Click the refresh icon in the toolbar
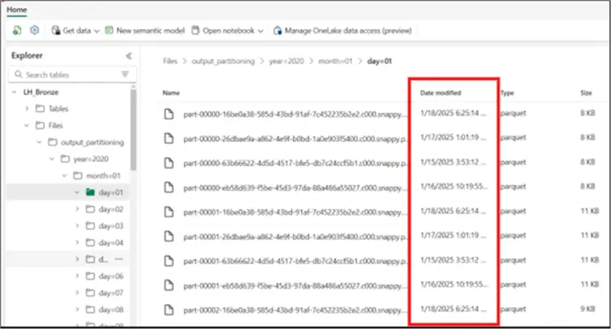Viewport: 611px width, 329px height. 16,30
